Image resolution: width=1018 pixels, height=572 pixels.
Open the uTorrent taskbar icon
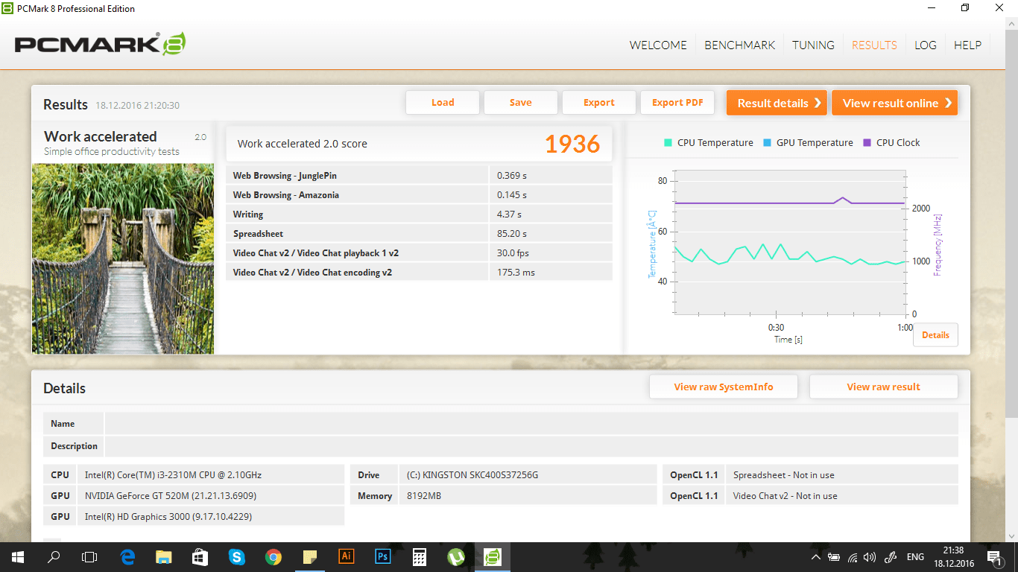pos(455,556)
